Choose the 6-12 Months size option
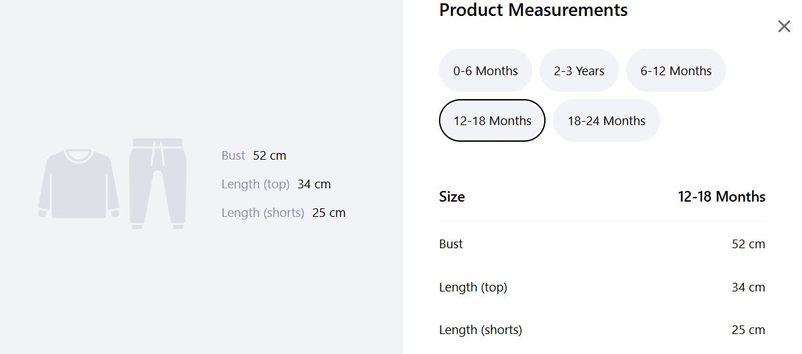Viewport: 802px width, 354px height. tap(676, 71)
